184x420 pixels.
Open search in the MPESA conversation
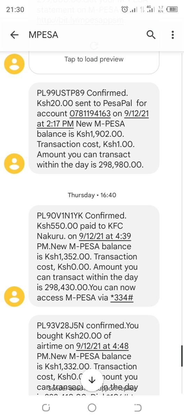tap(151, 35)
